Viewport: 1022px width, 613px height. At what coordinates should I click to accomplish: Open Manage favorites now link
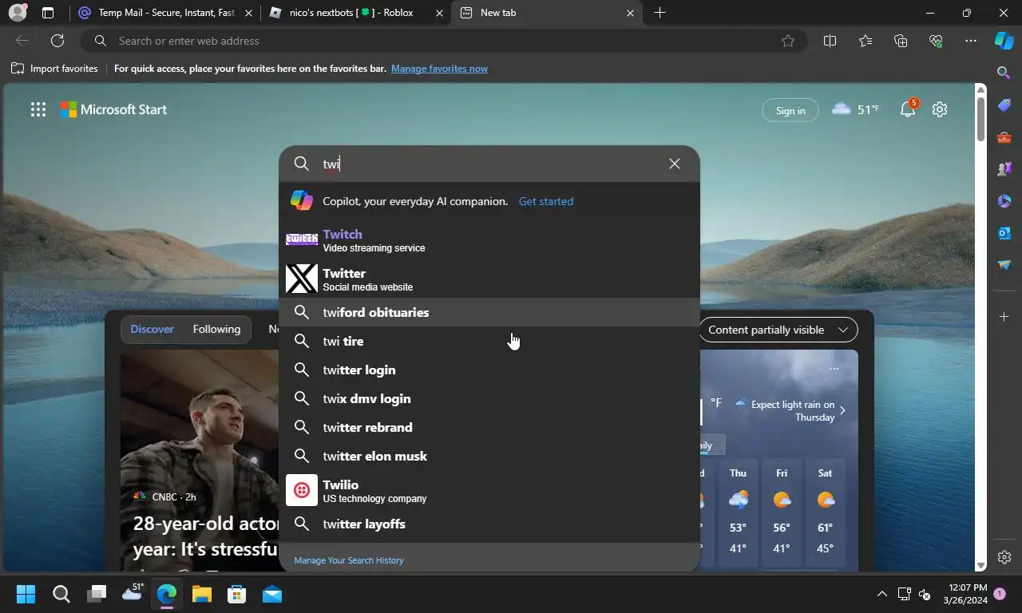click(x=439, y=69)
